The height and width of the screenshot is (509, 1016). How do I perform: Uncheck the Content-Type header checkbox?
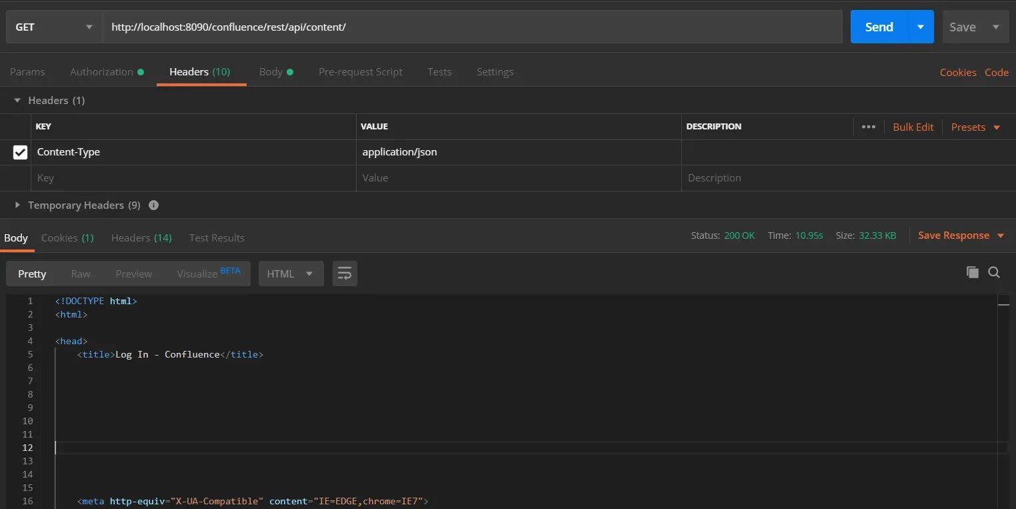20,152
